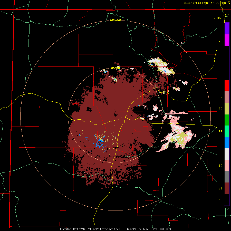231x231 pixels.
Task: Click the HA legend label
Action: coord(220,86)
